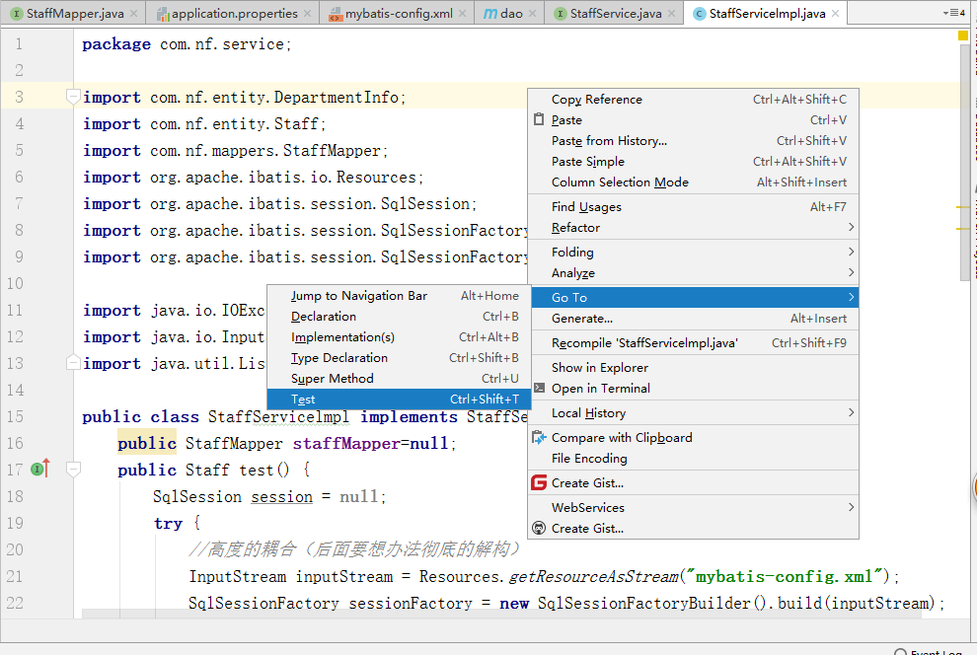
Task: Select Copy Reference in context menu
Action: [694, 99]
